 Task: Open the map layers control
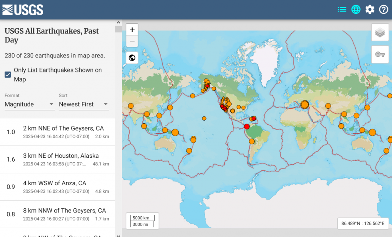tap(380, 32)
